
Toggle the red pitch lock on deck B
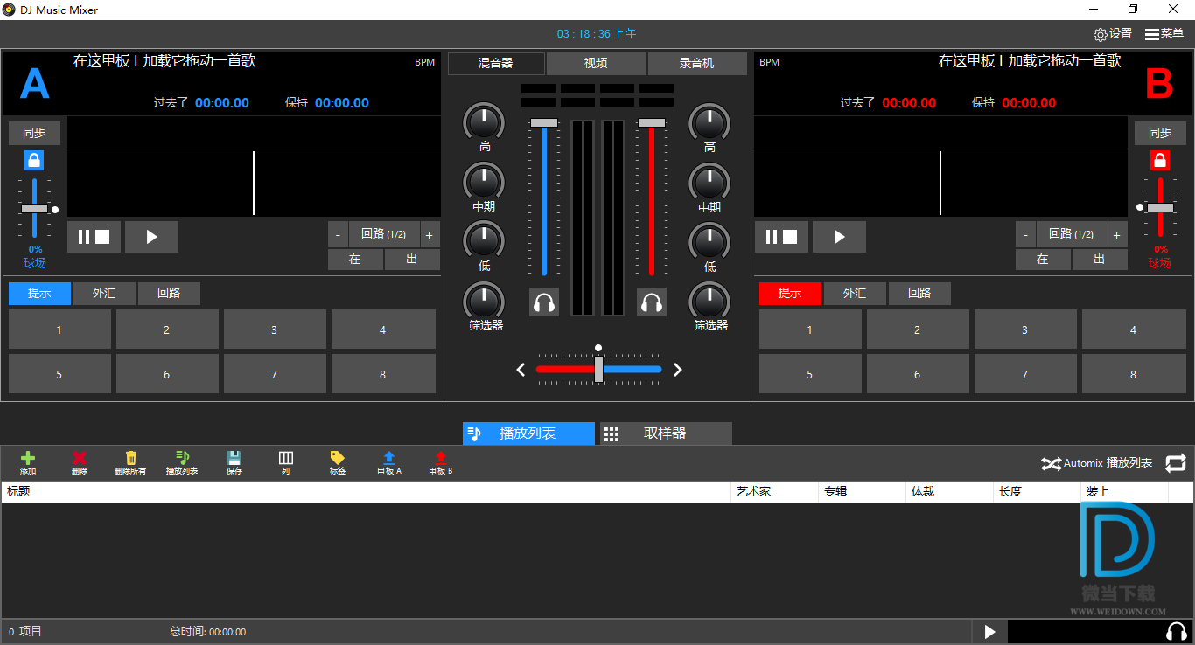point(1160,161)
